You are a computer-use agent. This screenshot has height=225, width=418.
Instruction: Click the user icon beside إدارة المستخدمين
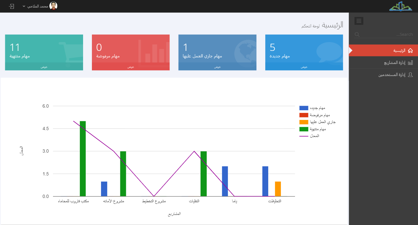tap(410, 75)
